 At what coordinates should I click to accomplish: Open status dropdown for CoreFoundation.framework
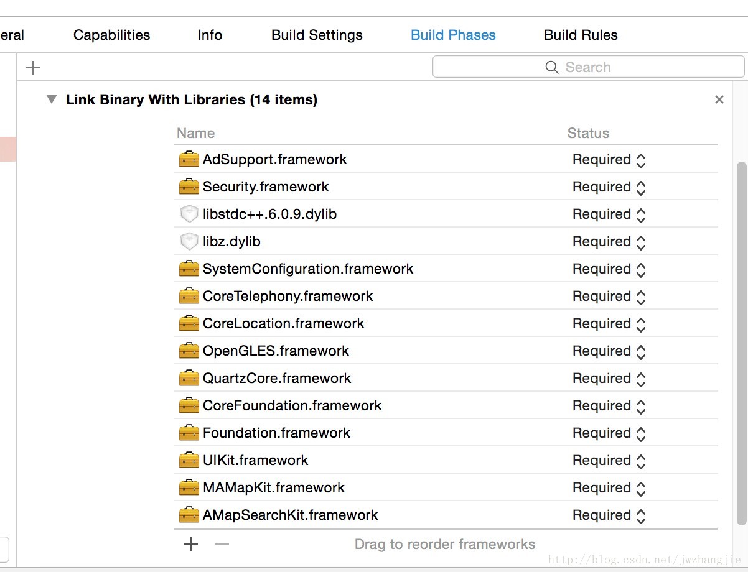click(609, 406)
